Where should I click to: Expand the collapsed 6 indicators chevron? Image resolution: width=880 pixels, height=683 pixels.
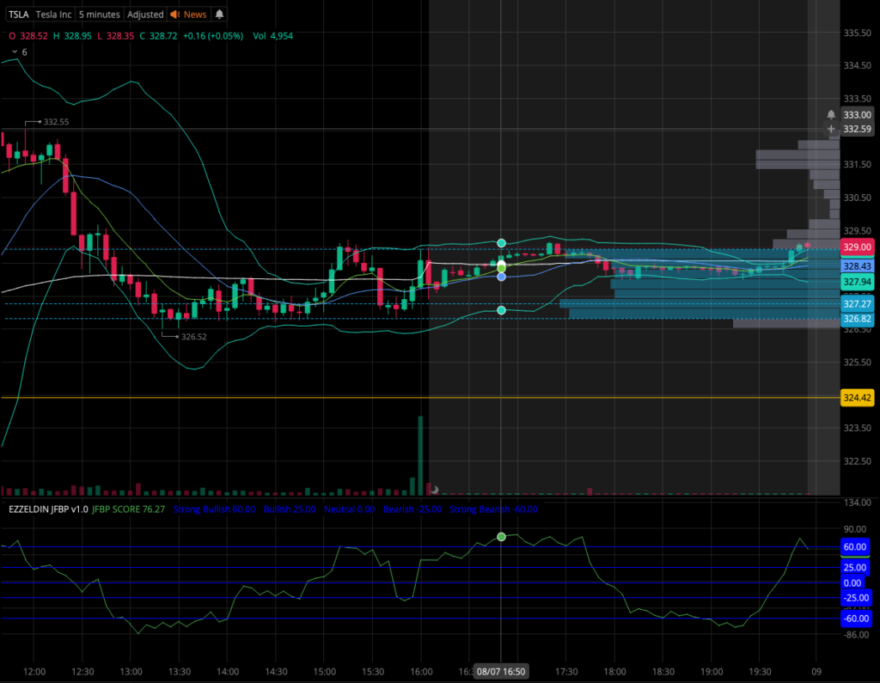[x=15, y=52]
